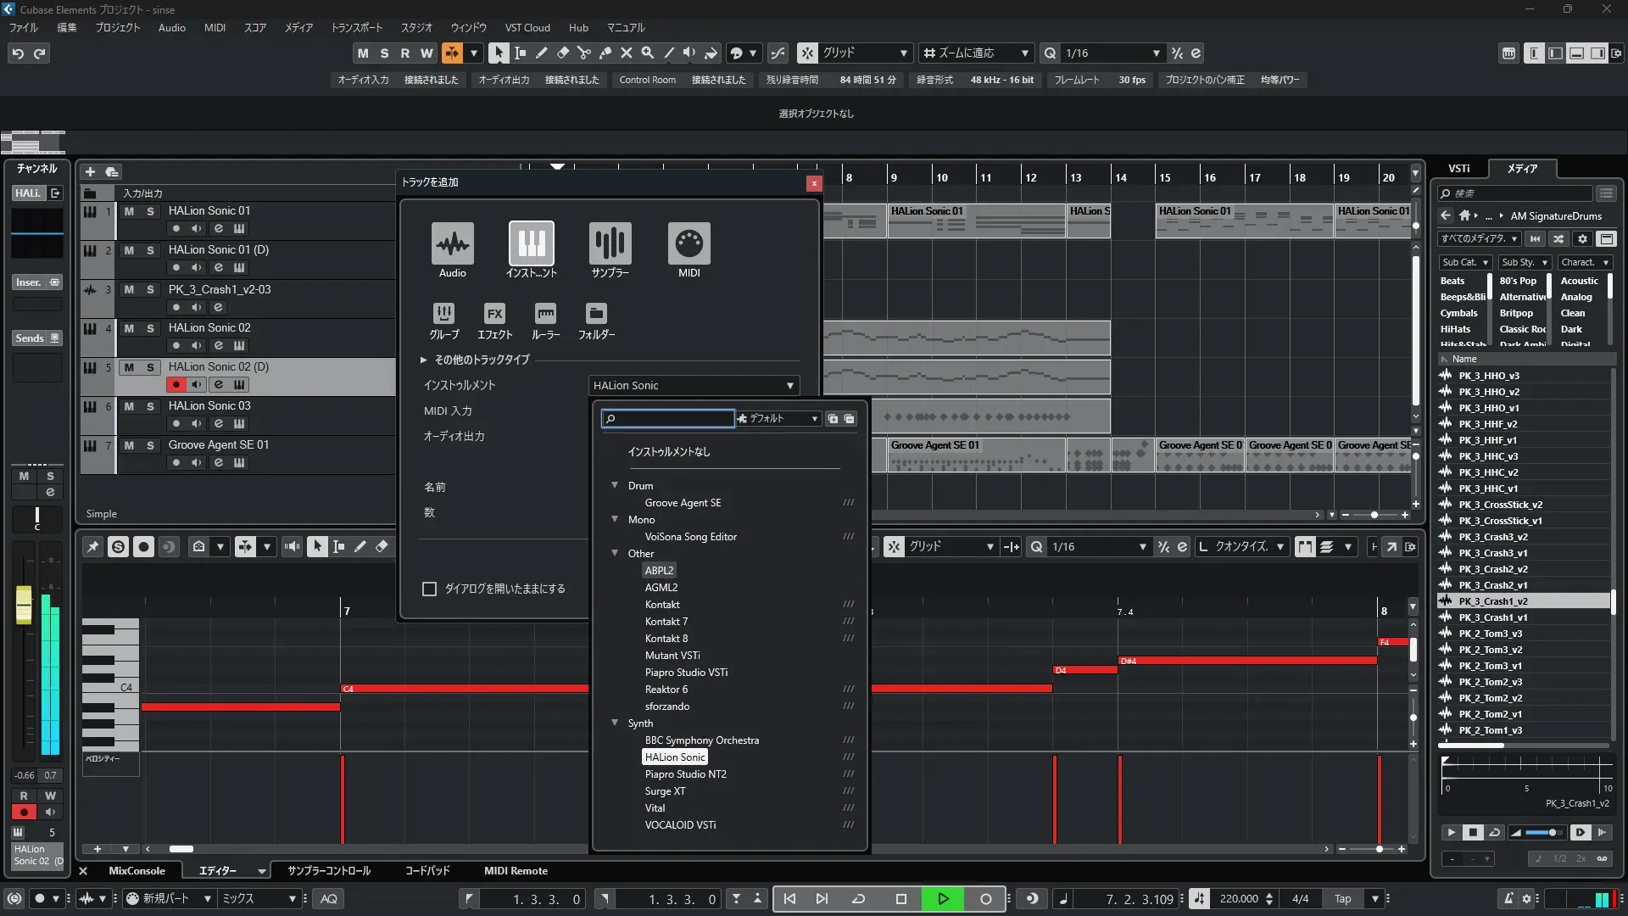The height and width of the screenshot is (916, 1628).
Task: Mute the HALion Sonic 03 track
Action: pos(129,406)
